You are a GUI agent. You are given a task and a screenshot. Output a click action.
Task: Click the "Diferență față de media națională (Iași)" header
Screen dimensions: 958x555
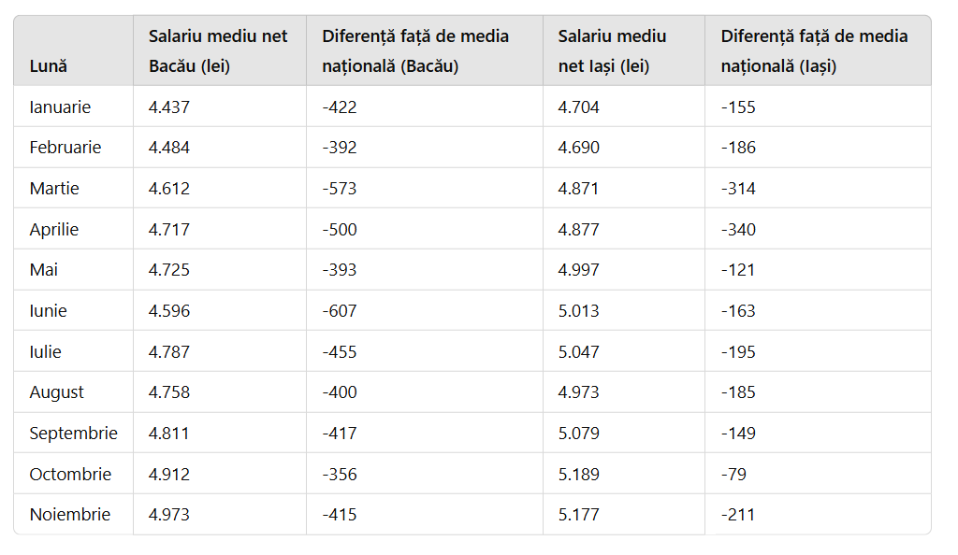click(x=814, y=51)
